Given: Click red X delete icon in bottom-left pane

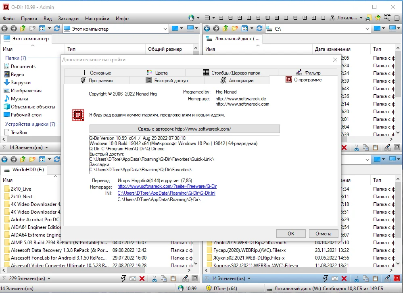Looking at the screenshot, I should pyautogui.click(x=142, y=278).
